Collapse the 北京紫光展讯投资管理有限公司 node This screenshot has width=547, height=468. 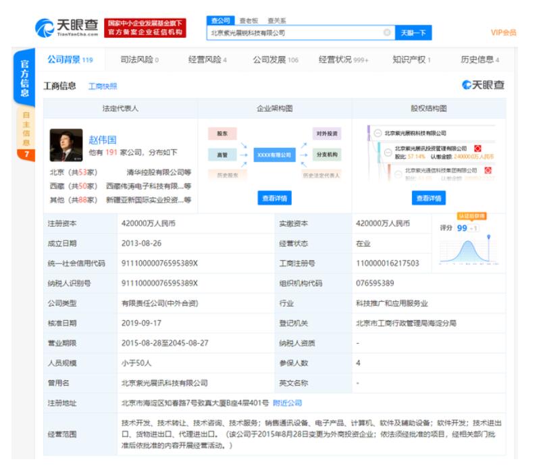tap(388, 152)
